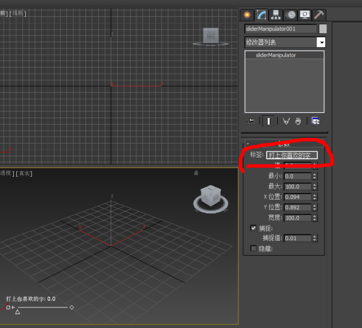Image resolution: width=362 pixels, height=328 pixels.
Task: Click the Pin Stack icon
Action: 250,121
